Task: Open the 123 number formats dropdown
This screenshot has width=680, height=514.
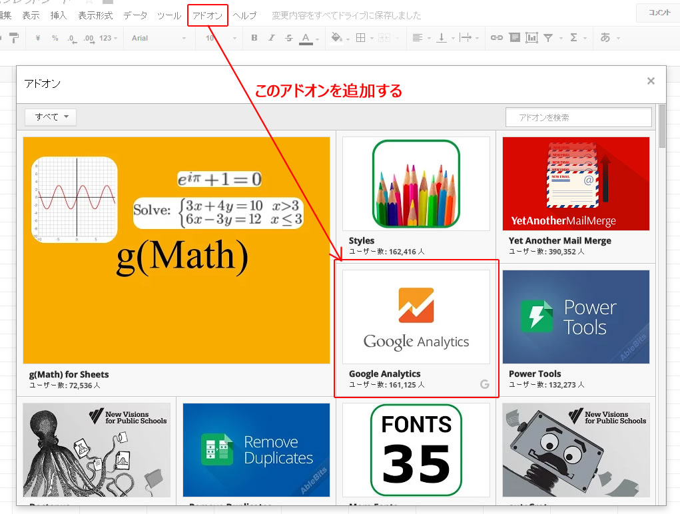Action: (108, 38)
